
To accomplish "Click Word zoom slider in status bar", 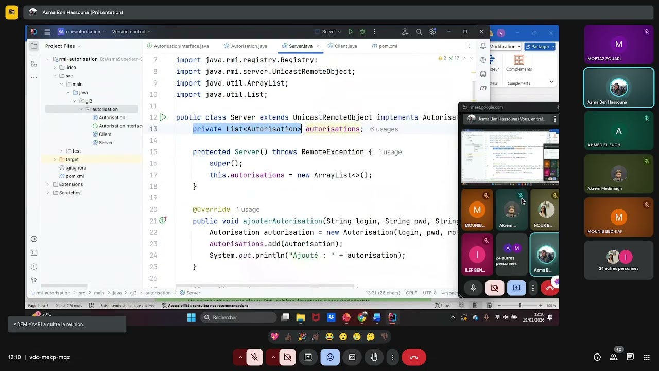I will coord(520,306).
